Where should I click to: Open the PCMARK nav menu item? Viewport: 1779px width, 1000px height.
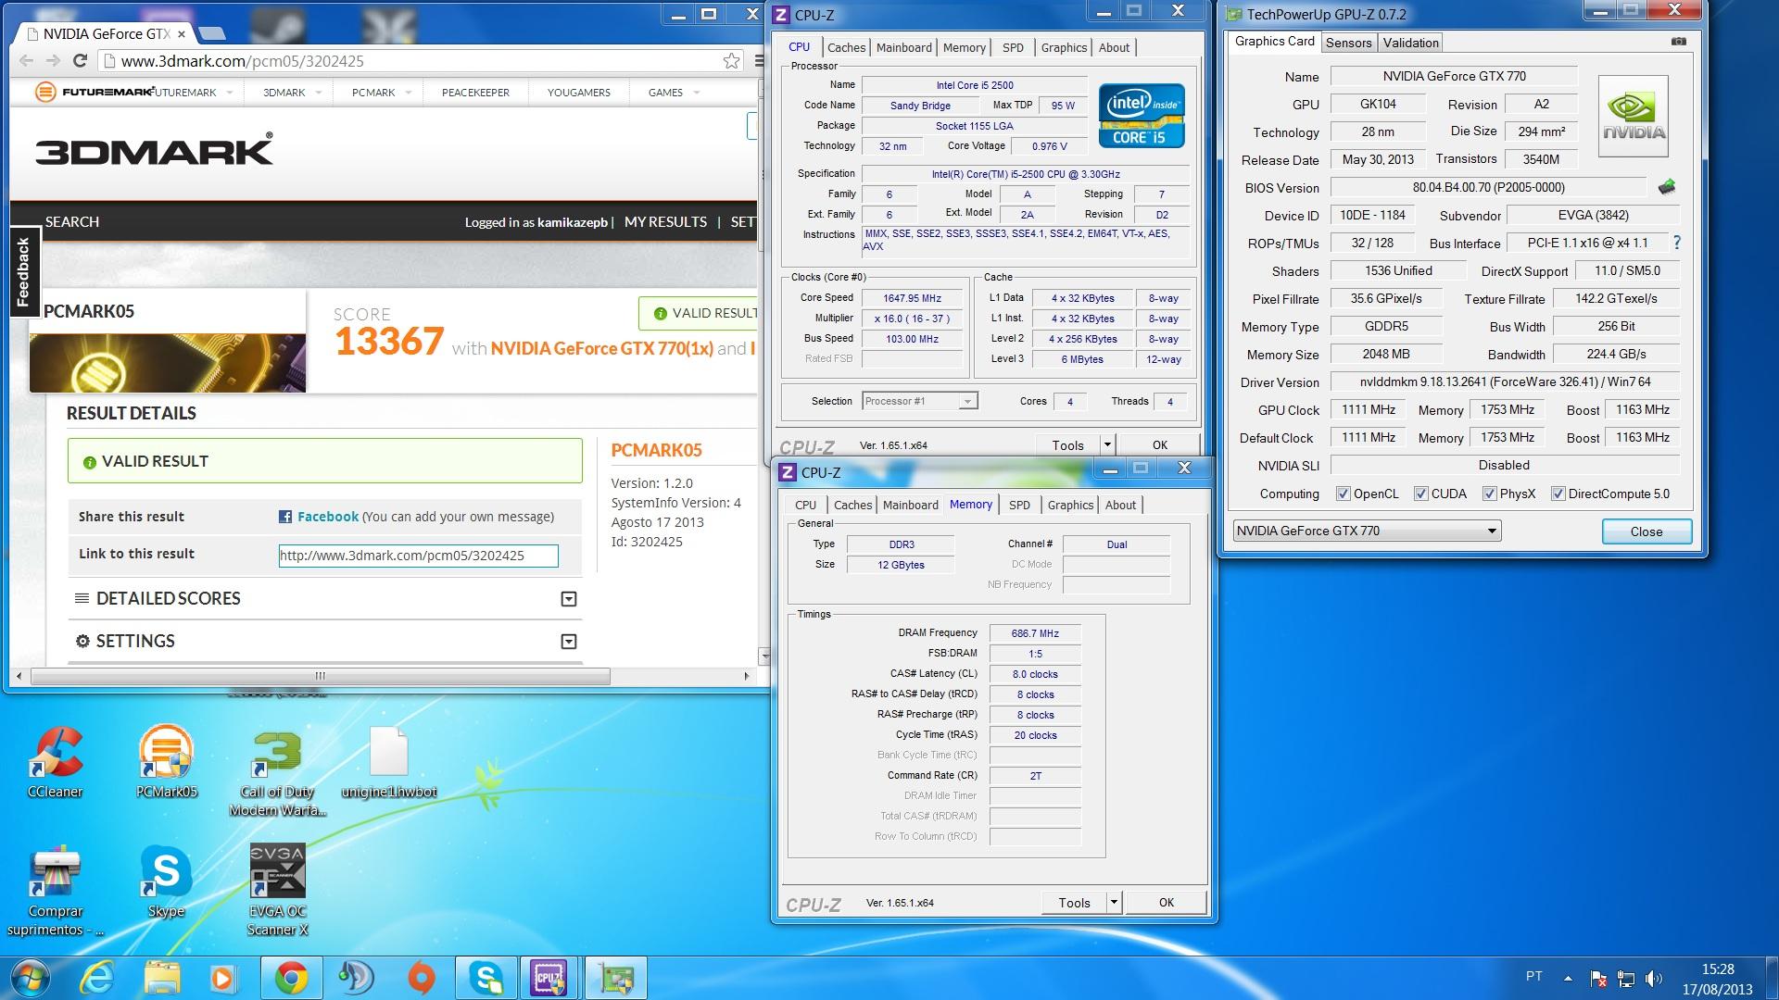tap(372, 93)
